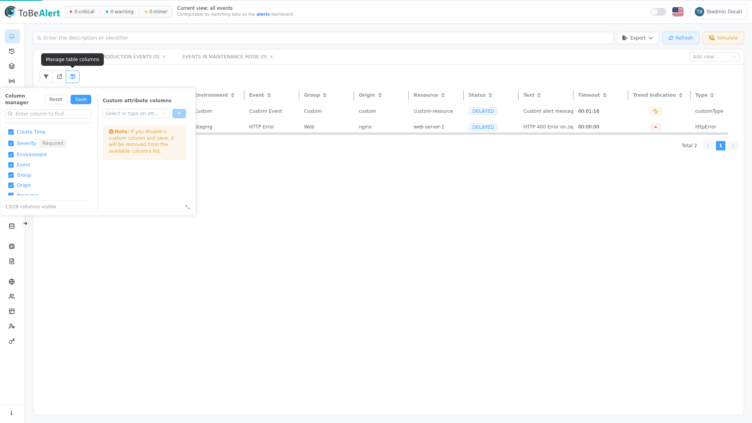Add custom attribute with plus button
752x423 pixels.
179,114
